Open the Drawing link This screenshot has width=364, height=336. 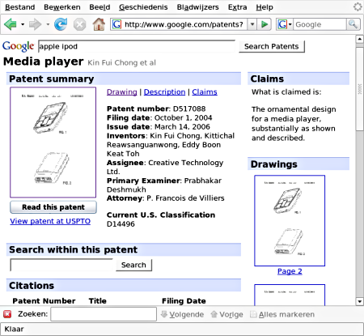[x=122, y=92]
